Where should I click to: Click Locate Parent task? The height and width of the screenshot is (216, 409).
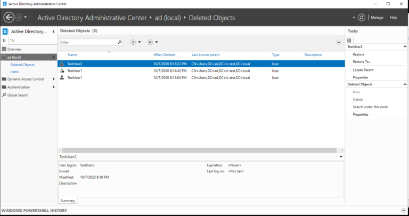click(363, 70)
